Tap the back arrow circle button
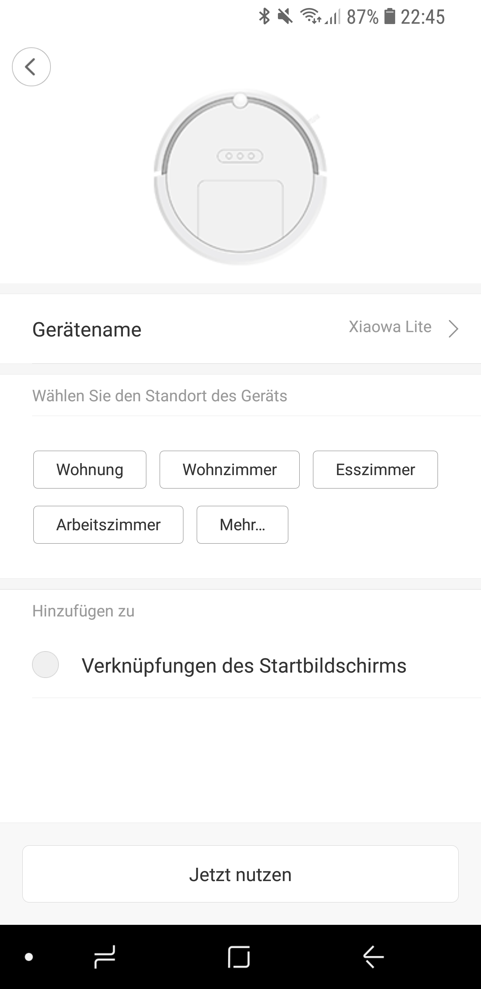Viewport: 481px width, 989px height. click(31, 67)
